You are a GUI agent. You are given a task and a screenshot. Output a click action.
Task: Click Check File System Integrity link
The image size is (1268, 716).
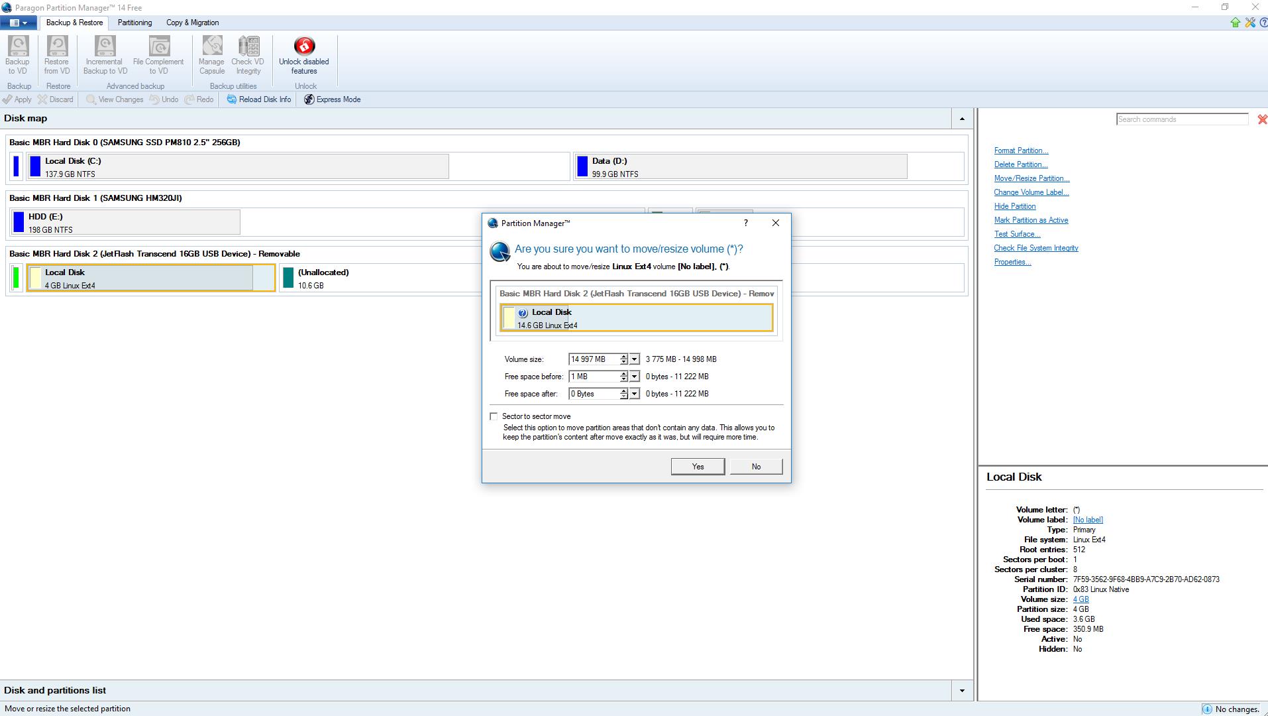click(x=1036, y=248)
